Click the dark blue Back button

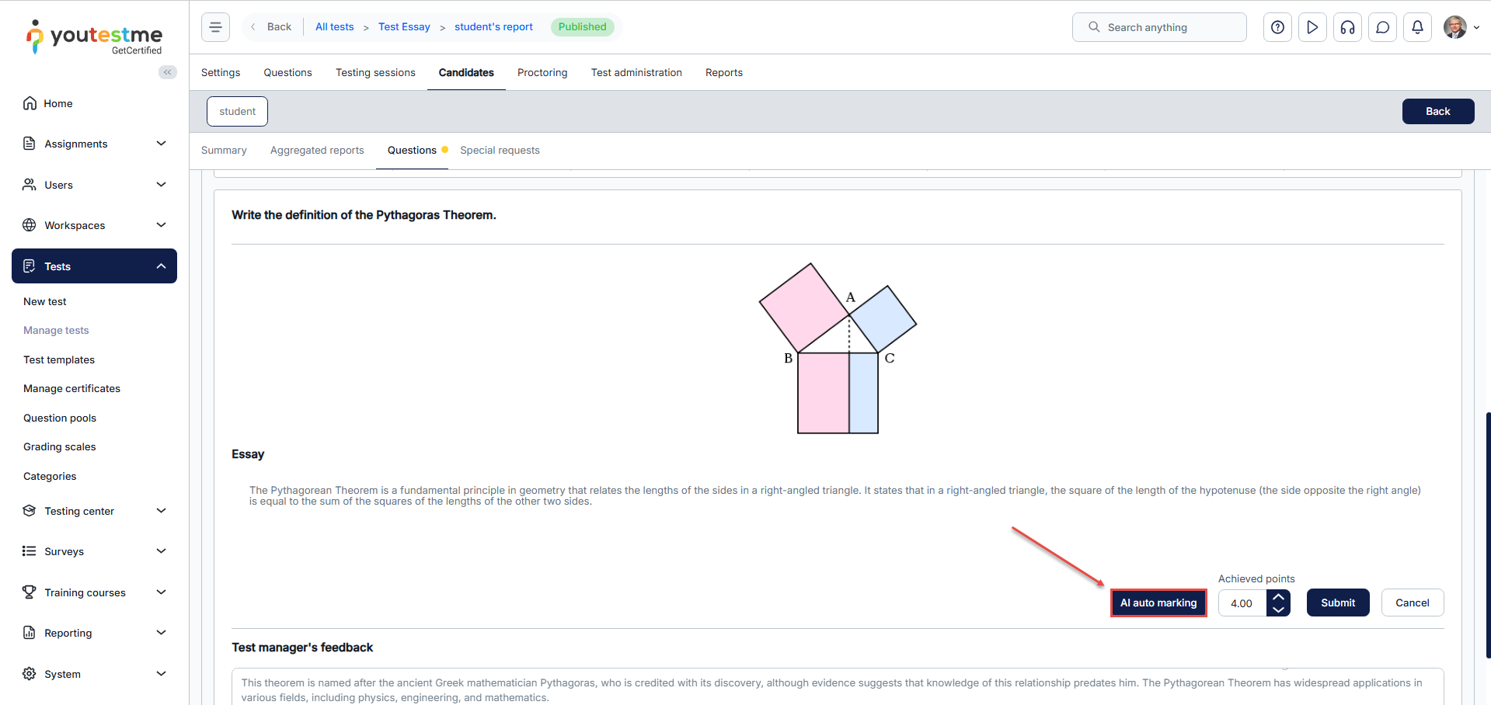[x=1438, y=111]
